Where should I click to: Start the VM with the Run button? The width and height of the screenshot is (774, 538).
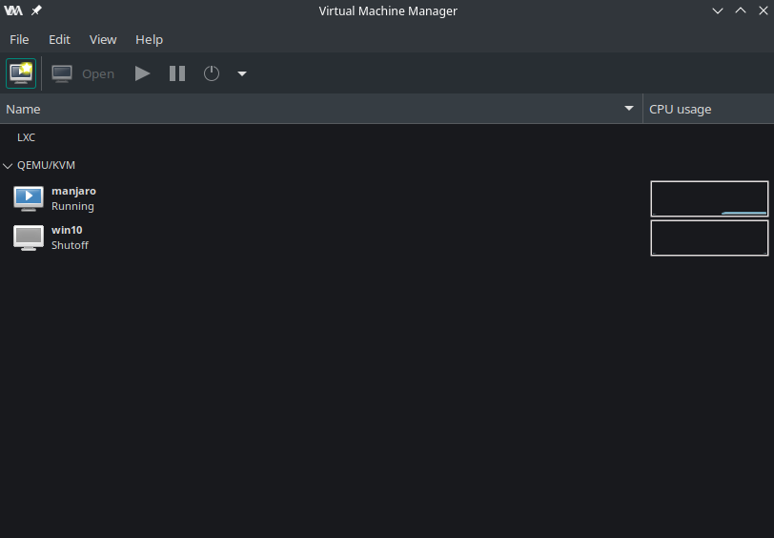pyautogui.click(x=142, y=73)
